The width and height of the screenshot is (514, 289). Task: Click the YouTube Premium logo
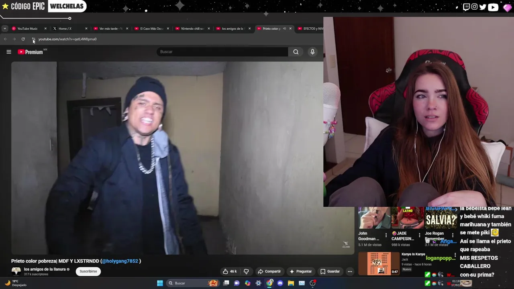click(31, 52)
